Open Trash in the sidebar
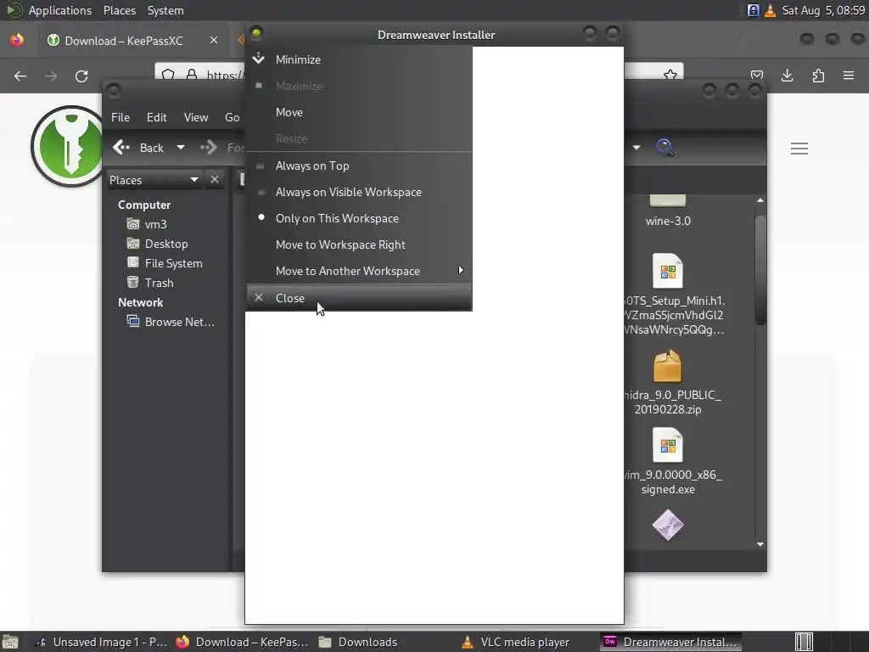The height and width of the screenshot is (652, 869). point(150,283)
